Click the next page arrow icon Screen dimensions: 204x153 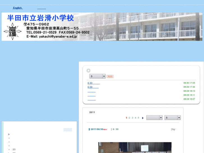143,118
